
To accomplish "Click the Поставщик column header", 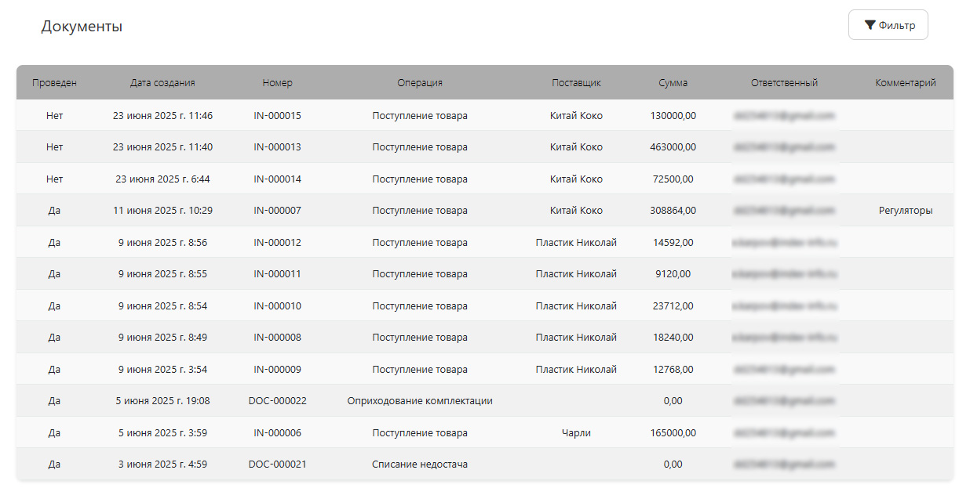I will click(x=576, y=82).
